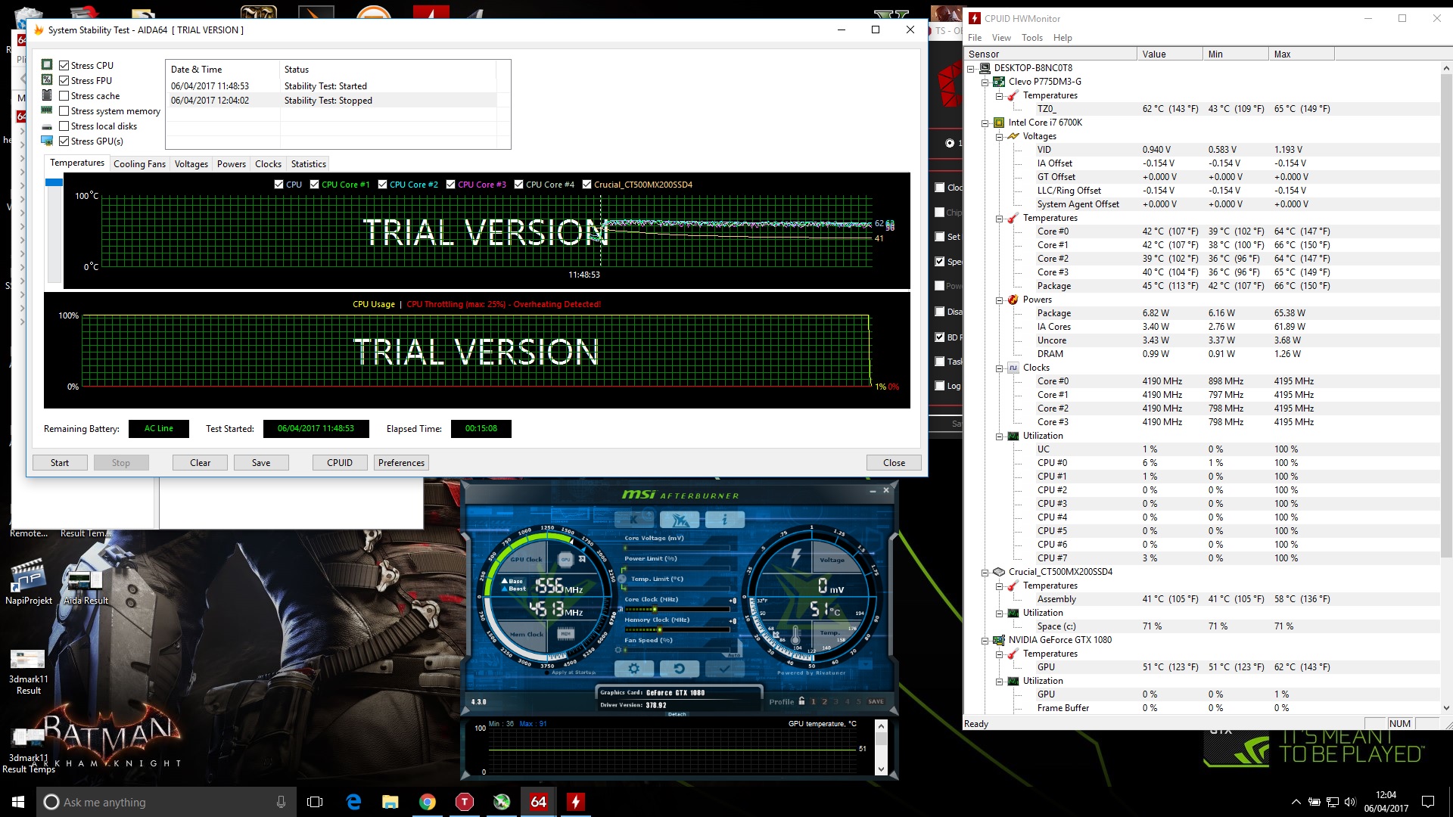Open Google Chrome from the taskbar
The height and width of the screenshot is (817, 1453).
pyautogui.click(x=427, y=802)
